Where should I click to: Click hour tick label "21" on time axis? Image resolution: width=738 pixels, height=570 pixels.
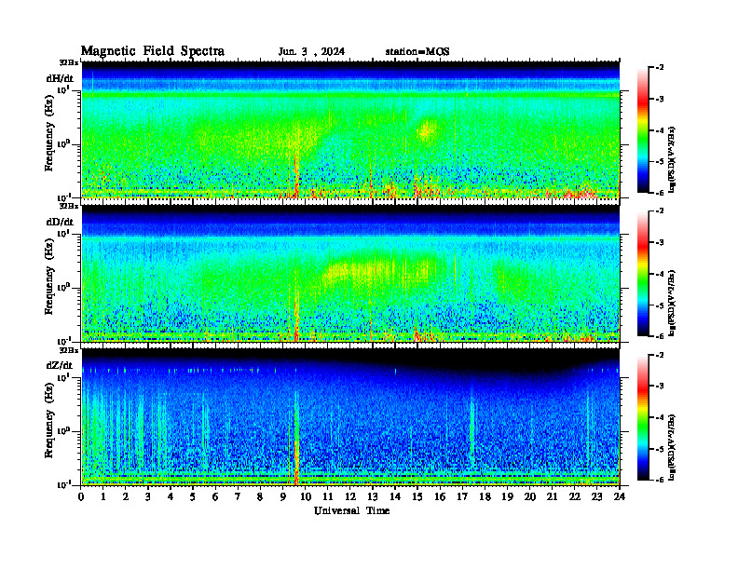552,496
